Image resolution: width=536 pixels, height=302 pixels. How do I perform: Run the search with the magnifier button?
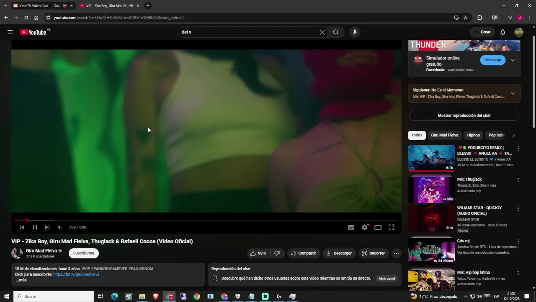click(336, 32)
